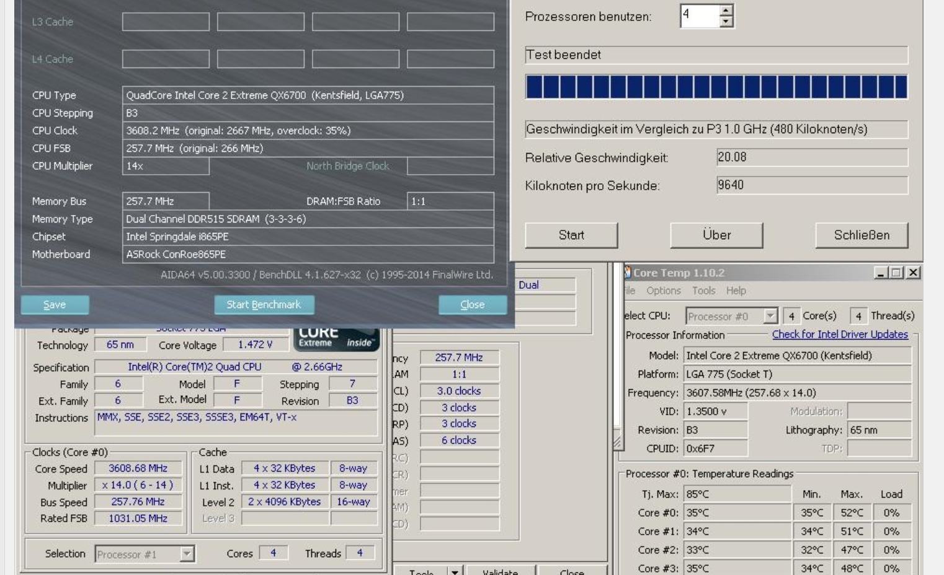Click the Save button in AIDA64

pyautogui.click(x=55, y=305)
